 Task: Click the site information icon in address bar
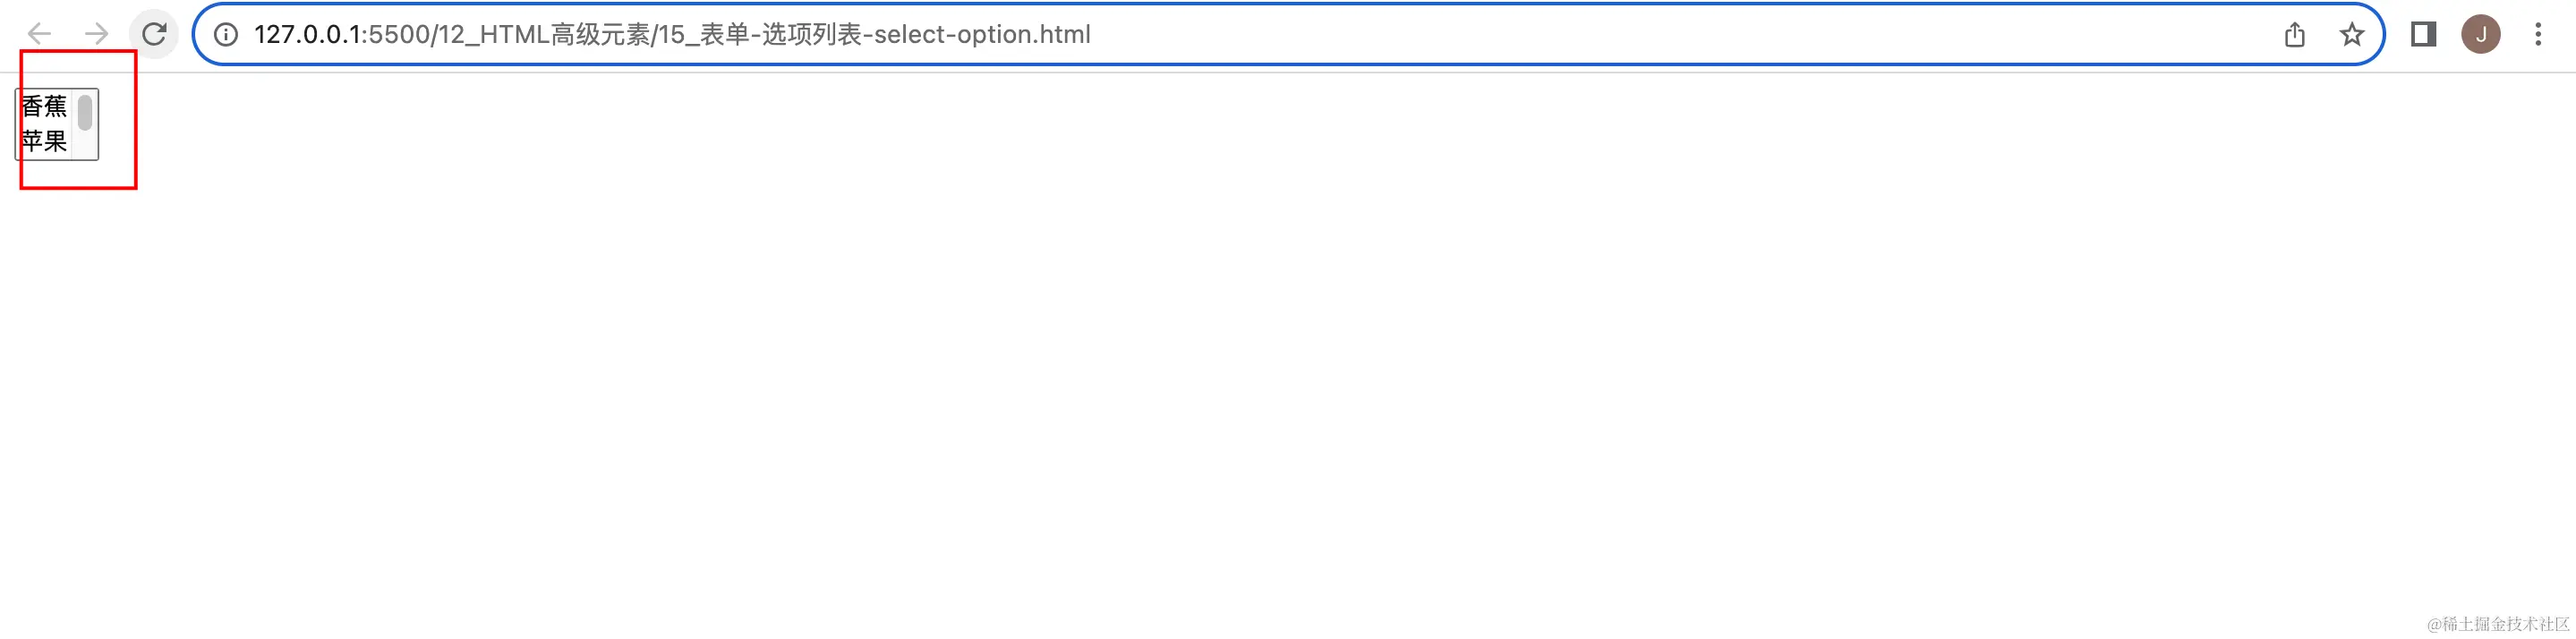point(226,33)
